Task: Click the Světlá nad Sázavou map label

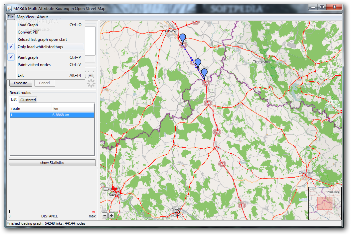Action: tap(177, 212)
